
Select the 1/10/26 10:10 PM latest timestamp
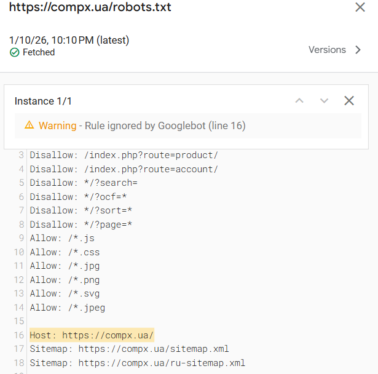(x=69, y=40)
